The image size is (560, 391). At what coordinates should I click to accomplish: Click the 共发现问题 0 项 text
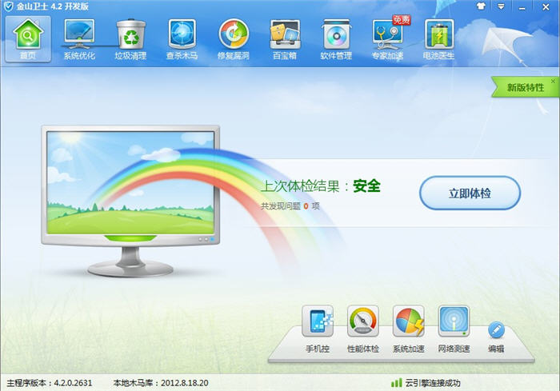coord(290,206)
